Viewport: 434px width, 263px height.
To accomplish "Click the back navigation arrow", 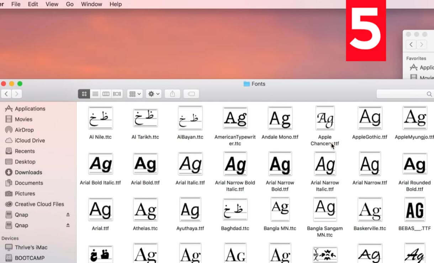I will [x=6, y=93].
